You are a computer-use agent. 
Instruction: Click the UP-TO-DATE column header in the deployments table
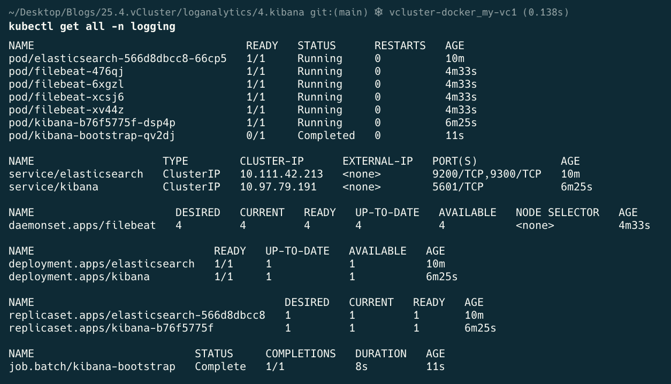[298, 251]
